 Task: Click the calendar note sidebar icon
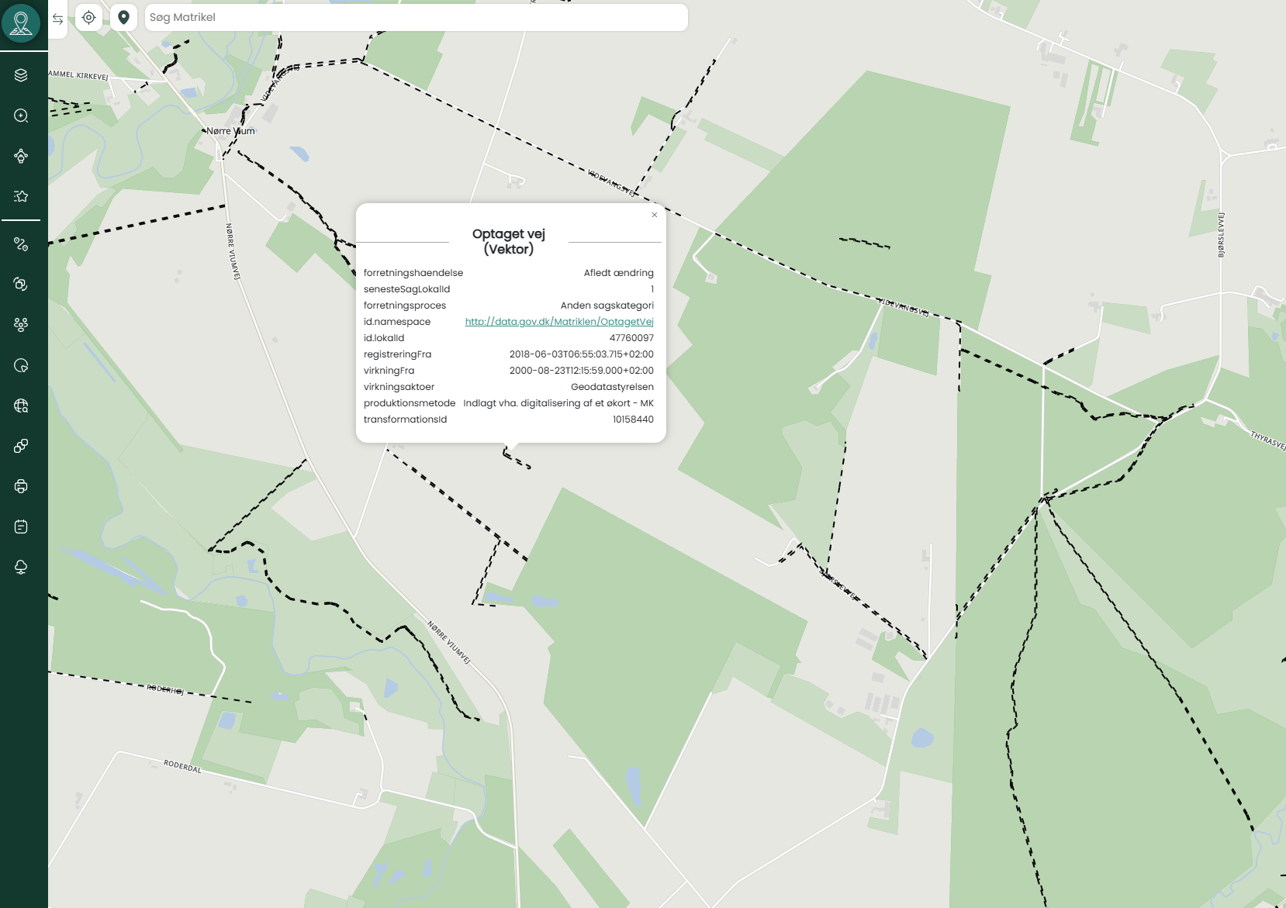tap(21, 527)
